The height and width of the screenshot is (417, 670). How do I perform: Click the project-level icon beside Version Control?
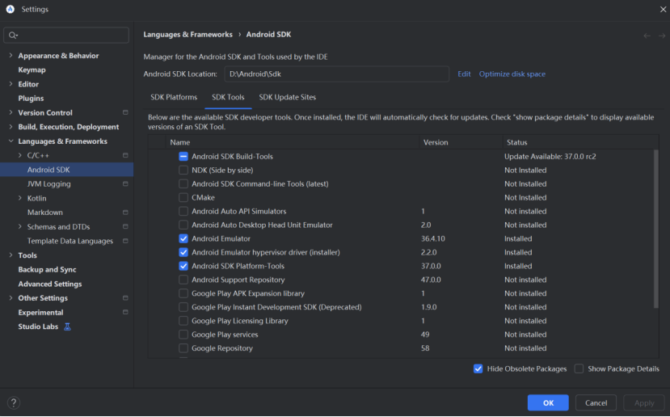125,112
